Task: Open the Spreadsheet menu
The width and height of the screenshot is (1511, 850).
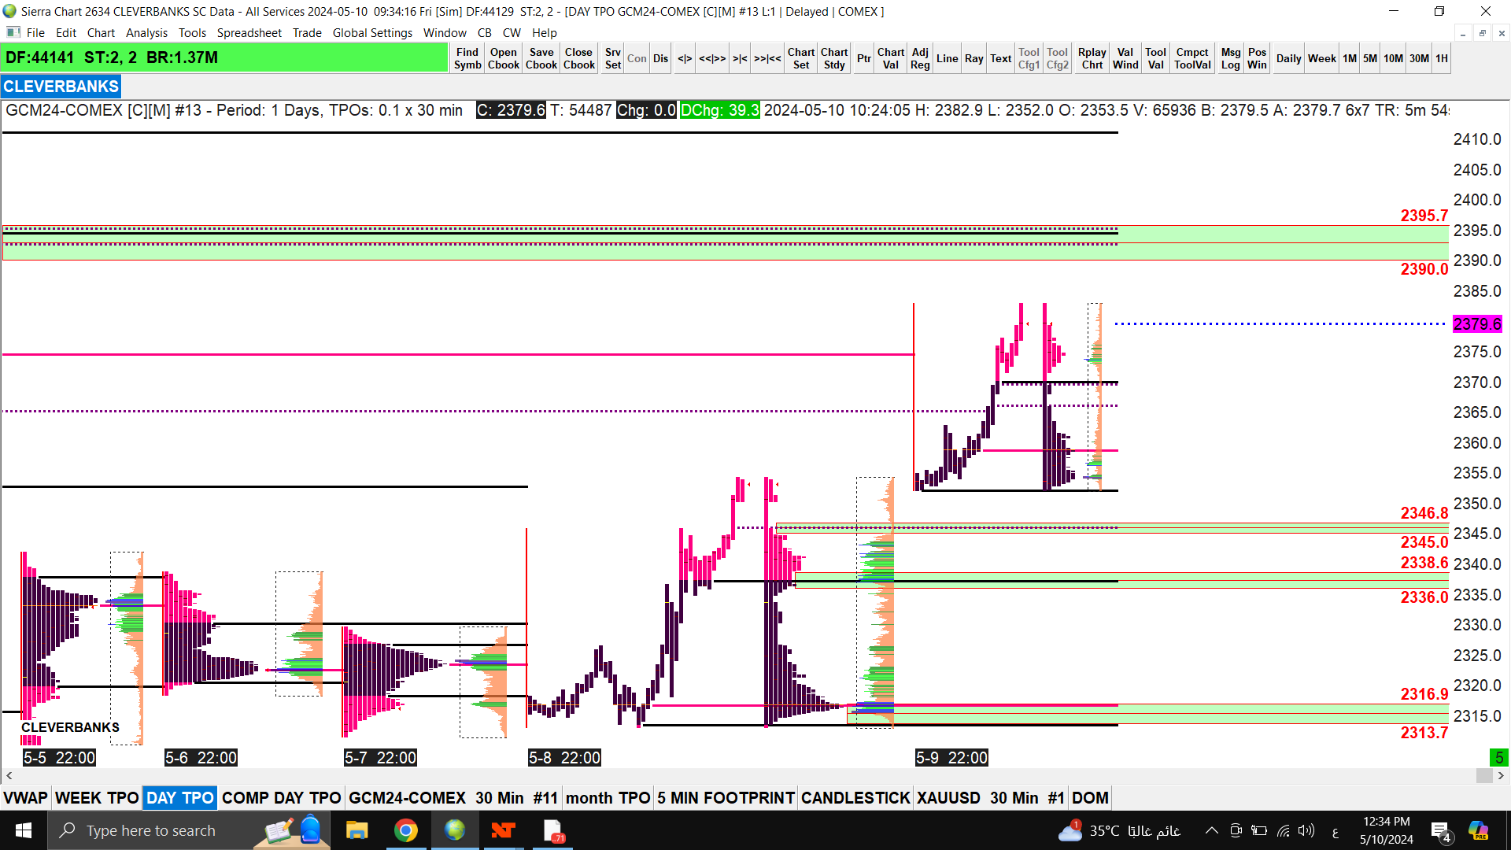Action: pos(249,33)
